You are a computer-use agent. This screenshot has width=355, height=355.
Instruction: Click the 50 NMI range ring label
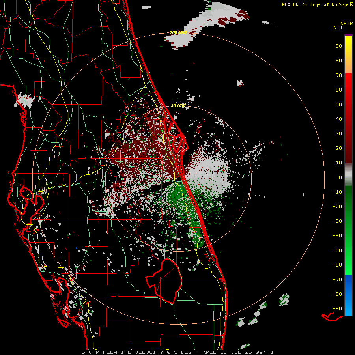(178, 105)
